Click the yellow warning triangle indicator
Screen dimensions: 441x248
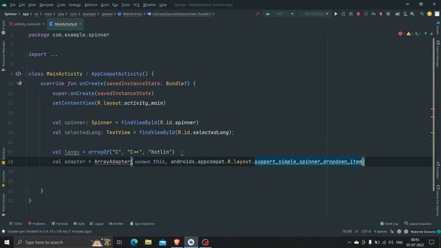[x=409, y=34]
